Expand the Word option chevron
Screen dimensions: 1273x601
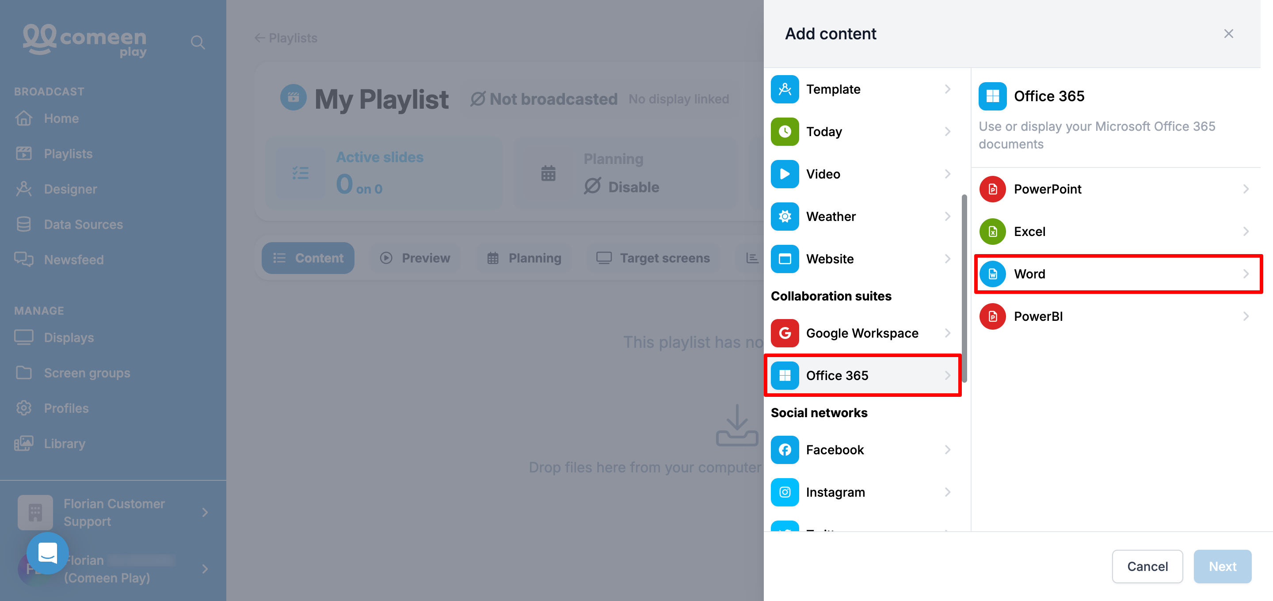click(1246, 274)
